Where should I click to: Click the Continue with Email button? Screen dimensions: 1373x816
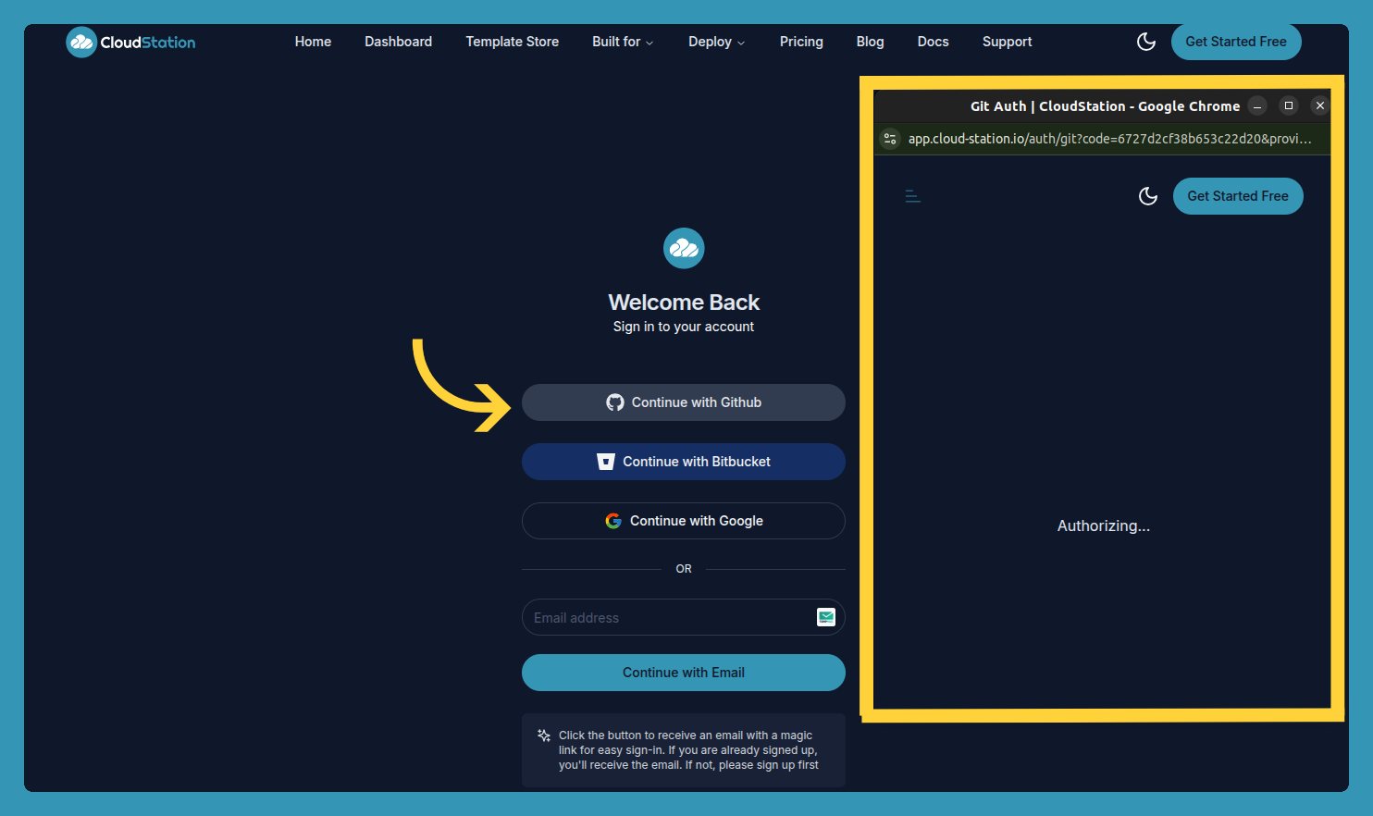pos(684,673)
